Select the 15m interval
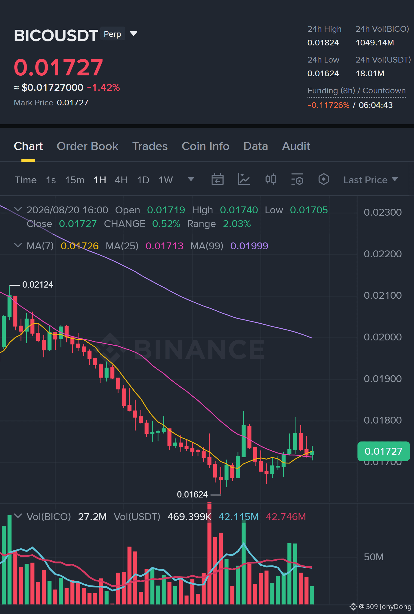The image size is (414, 614). (75, 180)
